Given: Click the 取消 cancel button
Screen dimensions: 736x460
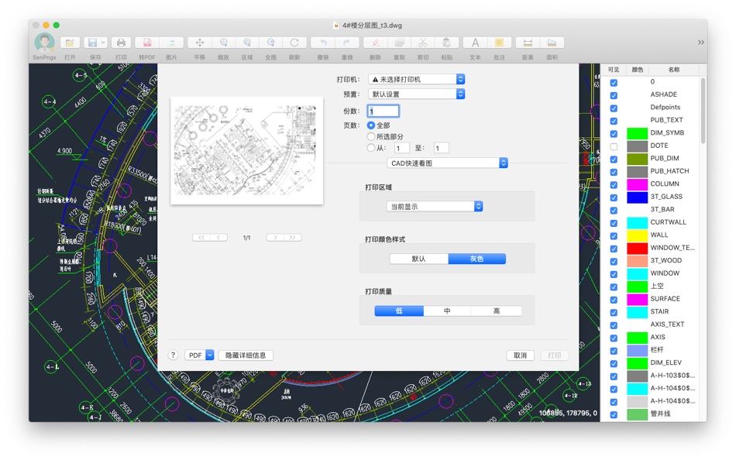Looking at the screenshot, I should [520, 355].
